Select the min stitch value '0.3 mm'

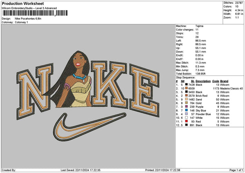(199, 67)
